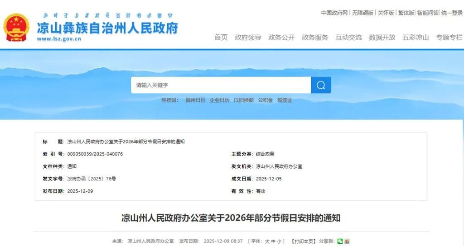
Task: Open the 政务公开 navigation menu
Action: pos(281,38)
